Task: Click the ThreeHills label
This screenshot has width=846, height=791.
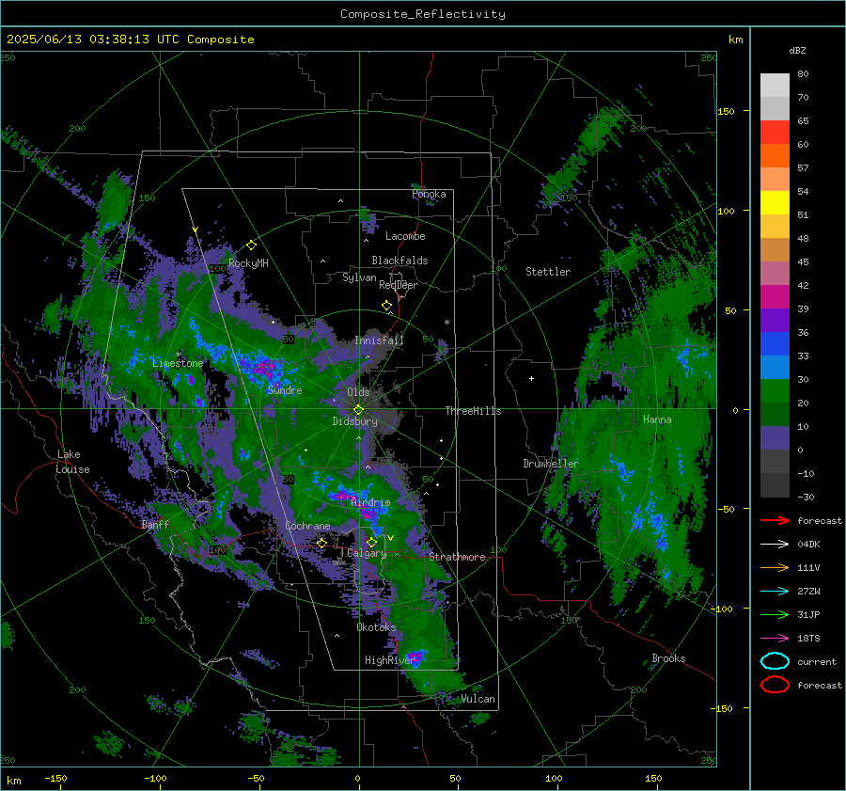Action: [x=473, y=411]
